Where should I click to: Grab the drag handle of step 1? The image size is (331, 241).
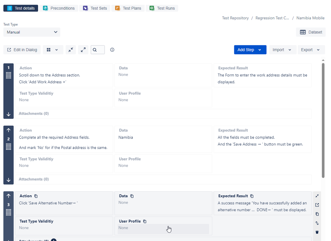pyautogui.click(x=8, y=75)
